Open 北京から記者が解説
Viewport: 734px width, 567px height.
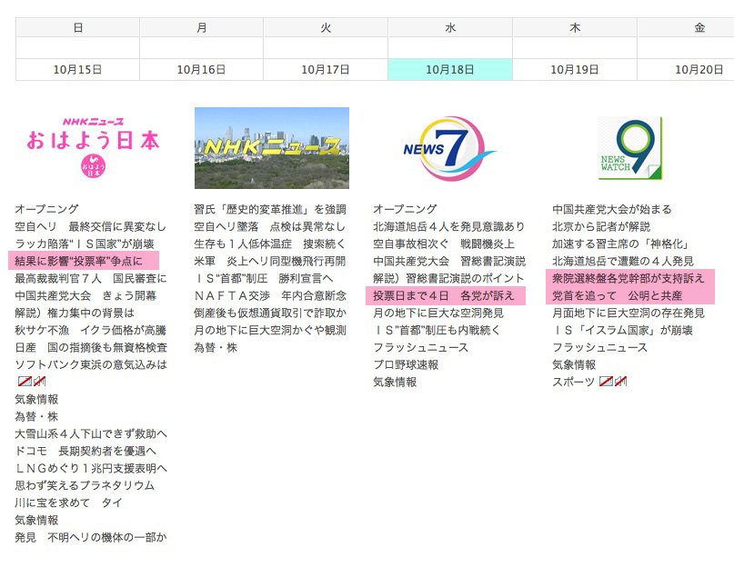(601, 226)
